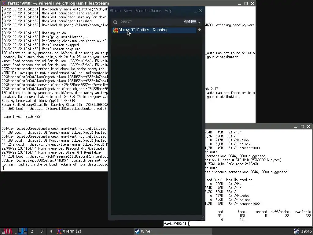The image size is (313, 235).
Task: Click 'Rich Presence: Discord API Available' line
Action: click(x=71, y=148)
